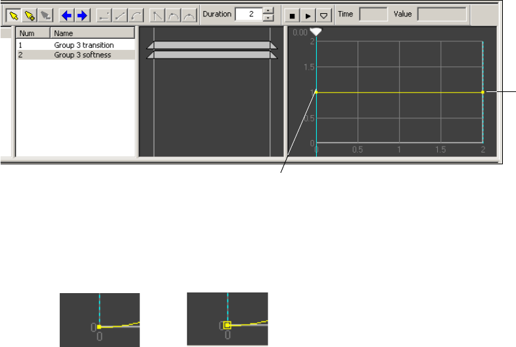516x347 pixels.
Task: Select the curve start keyframe point
Action: tap(316, 92)
